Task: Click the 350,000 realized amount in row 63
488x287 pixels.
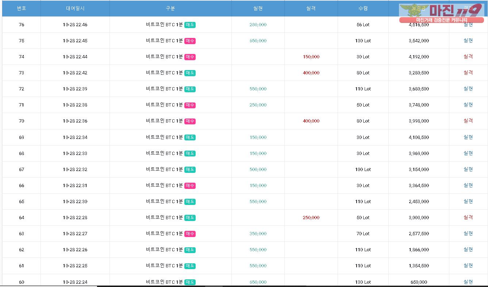Action: point(258,234)
